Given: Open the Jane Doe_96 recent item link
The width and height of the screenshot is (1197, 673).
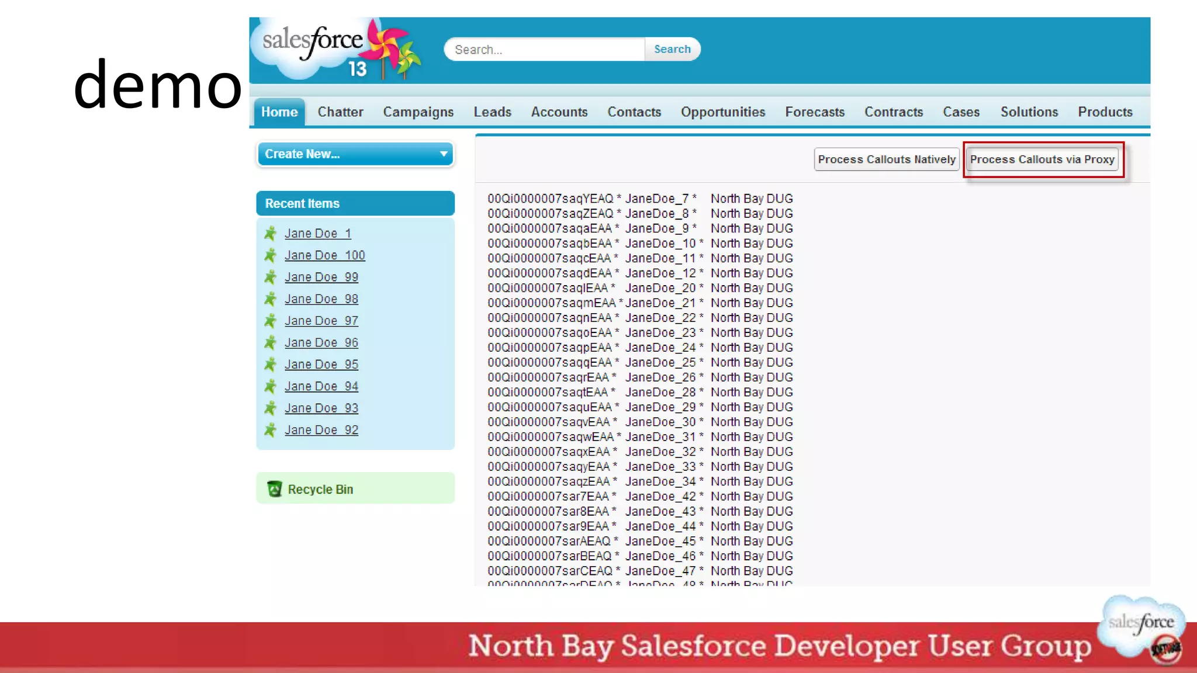Looking at the screenshot, I should point(321,342).
